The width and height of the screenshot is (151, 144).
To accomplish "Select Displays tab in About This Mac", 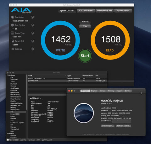I will click(x=94, y=91).
